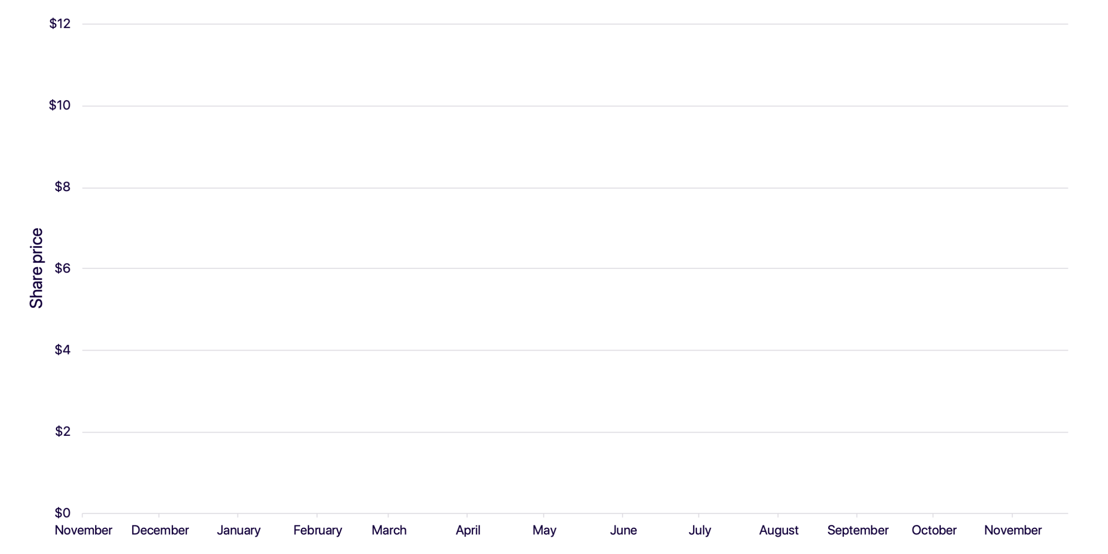This screenshot has width=1108, height=554.
Task: Select the April month label
Action: (x=468, y=530)
